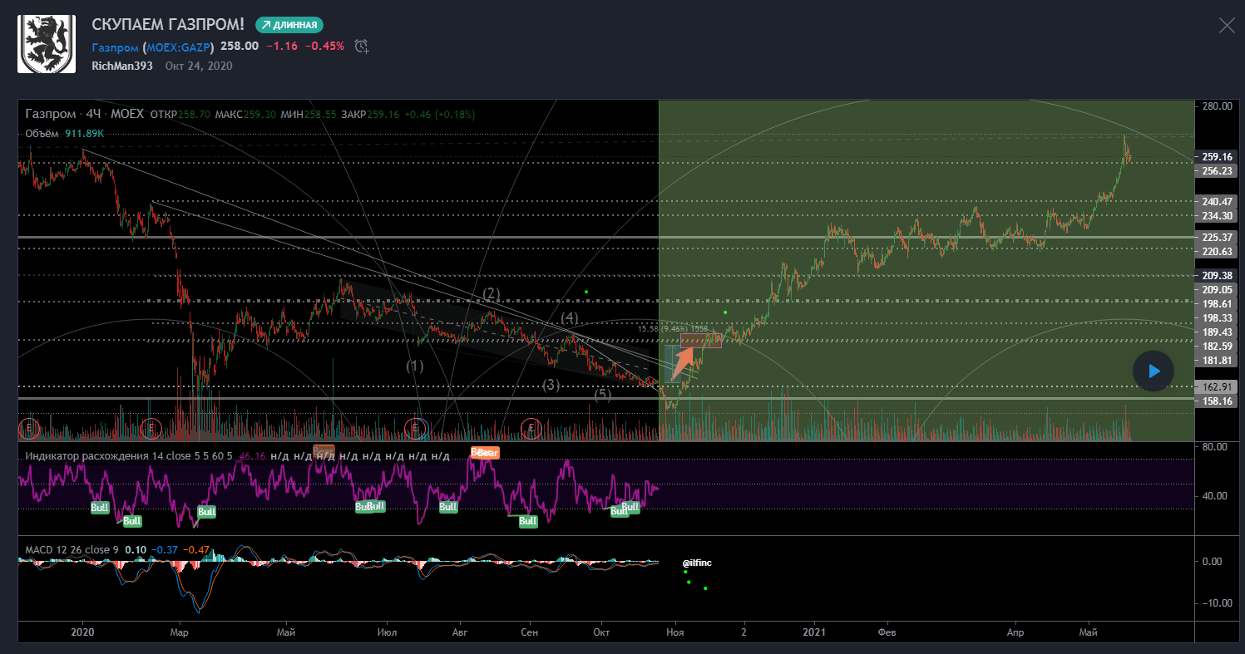Click the 2021 label on the time axis
This screenshot has height=654, width=1245.
tap(816, 632)
